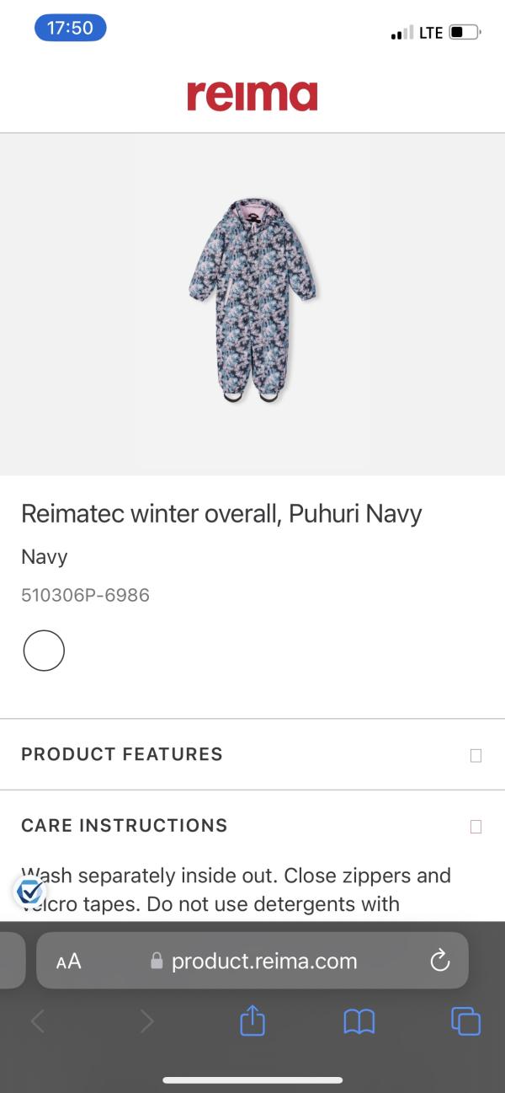Go back with the left arrow

38,1021
